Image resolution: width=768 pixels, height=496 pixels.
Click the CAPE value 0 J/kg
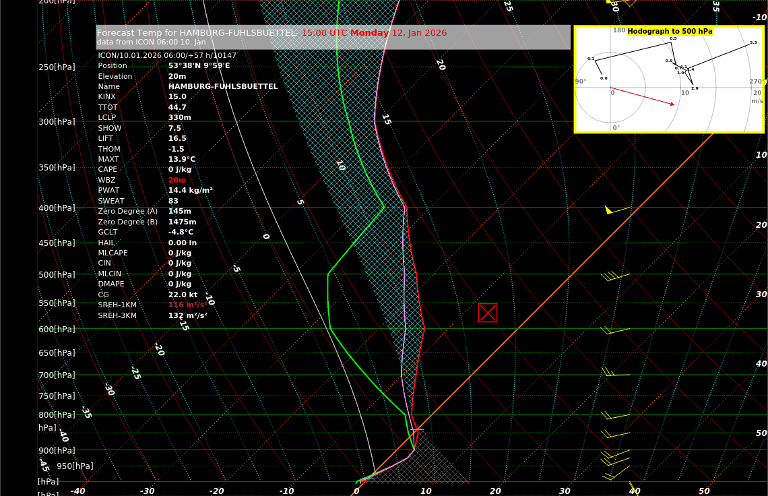(x=180, y=170)
